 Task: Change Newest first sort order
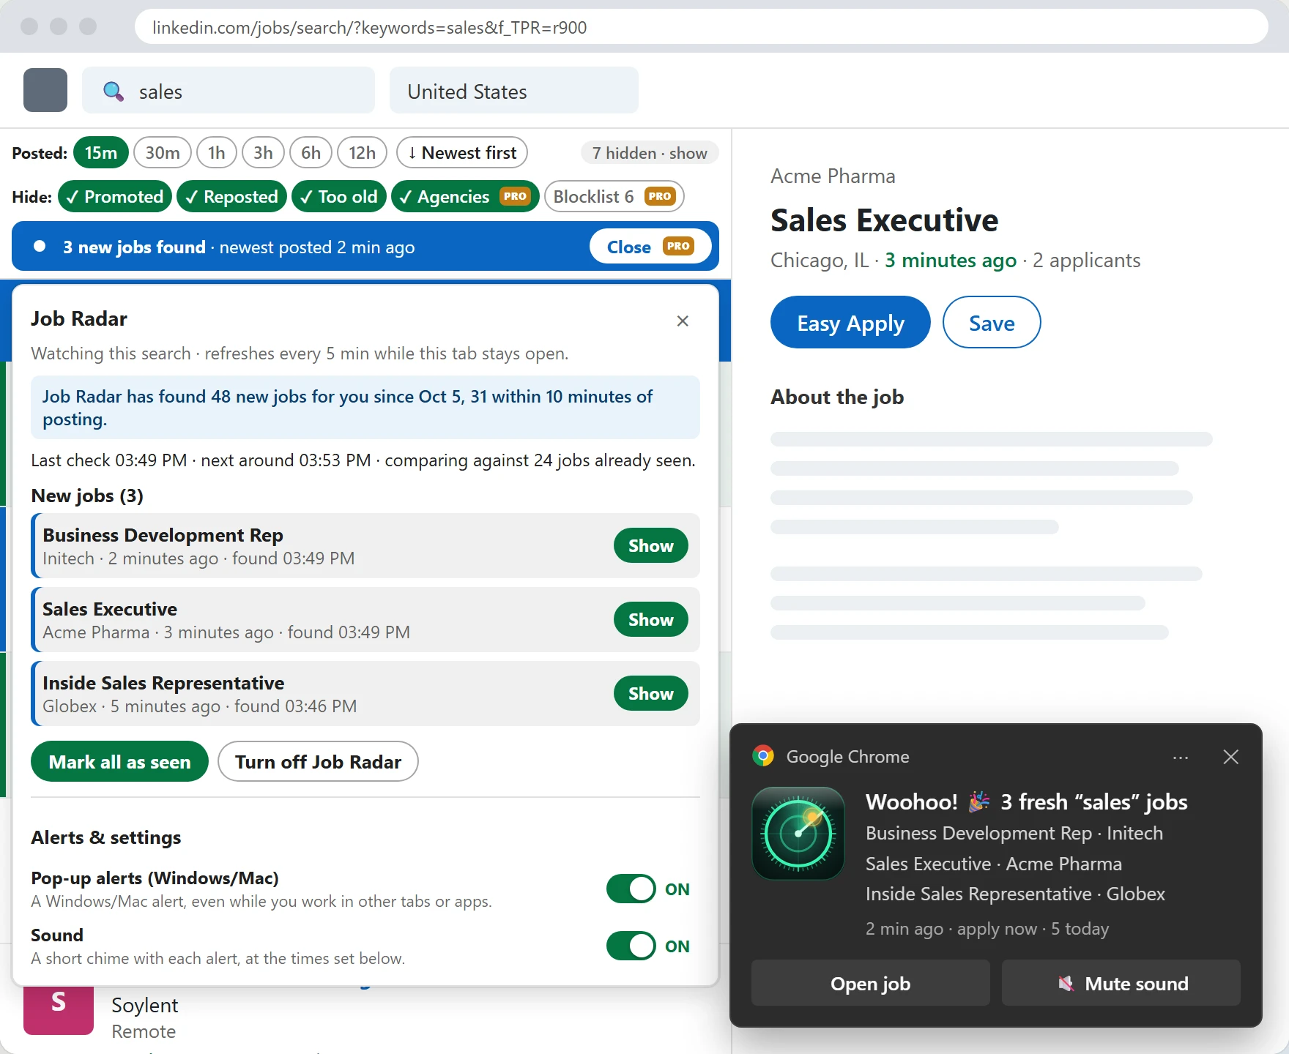462,152
